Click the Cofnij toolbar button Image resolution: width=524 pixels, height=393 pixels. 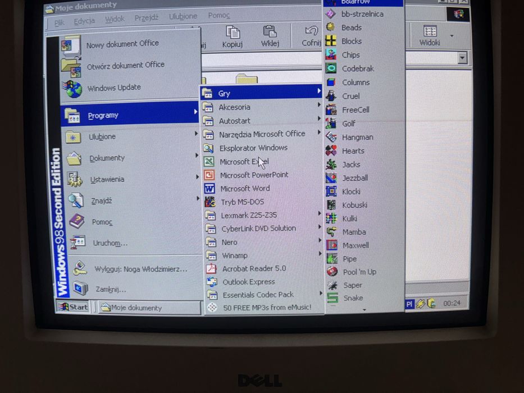pos(311,36)
